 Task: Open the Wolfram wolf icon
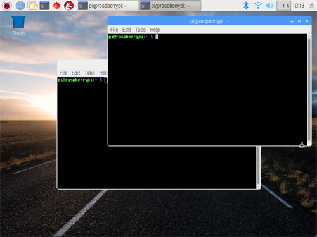pos(68,6)
